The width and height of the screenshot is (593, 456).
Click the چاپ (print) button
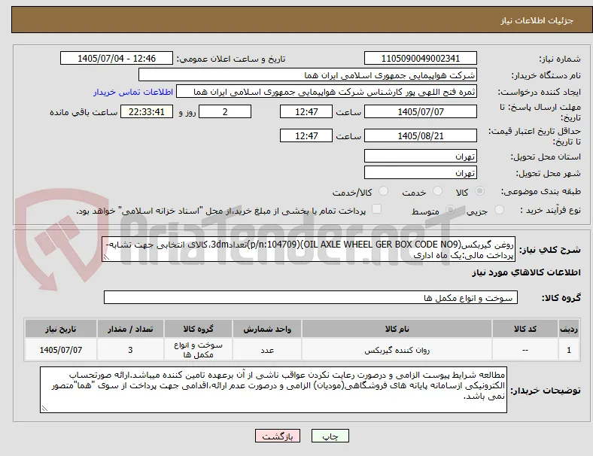330,436
